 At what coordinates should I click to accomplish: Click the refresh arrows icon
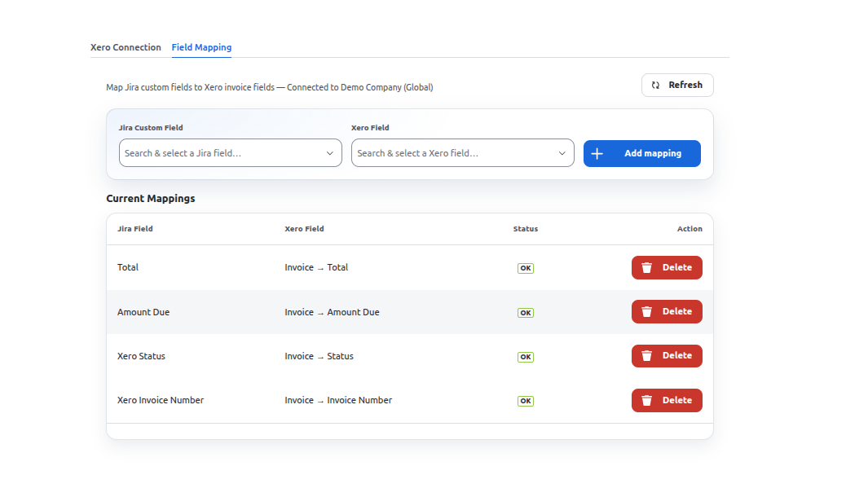pos(655,86)
